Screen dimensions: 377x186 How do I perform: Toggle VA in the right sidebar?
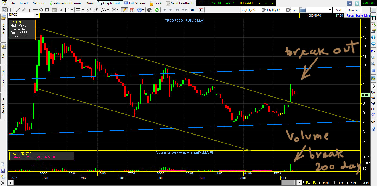373,98
